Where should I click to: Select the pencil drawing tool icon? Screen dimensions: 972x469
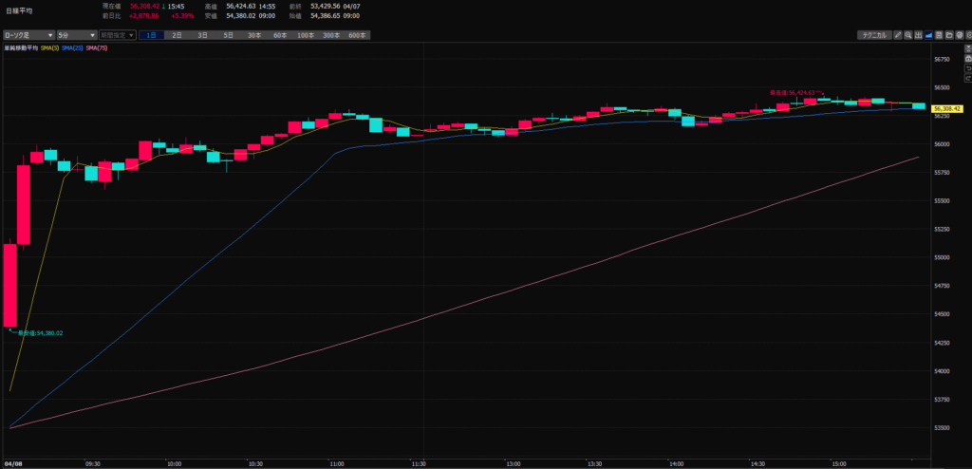click(898, 35)
